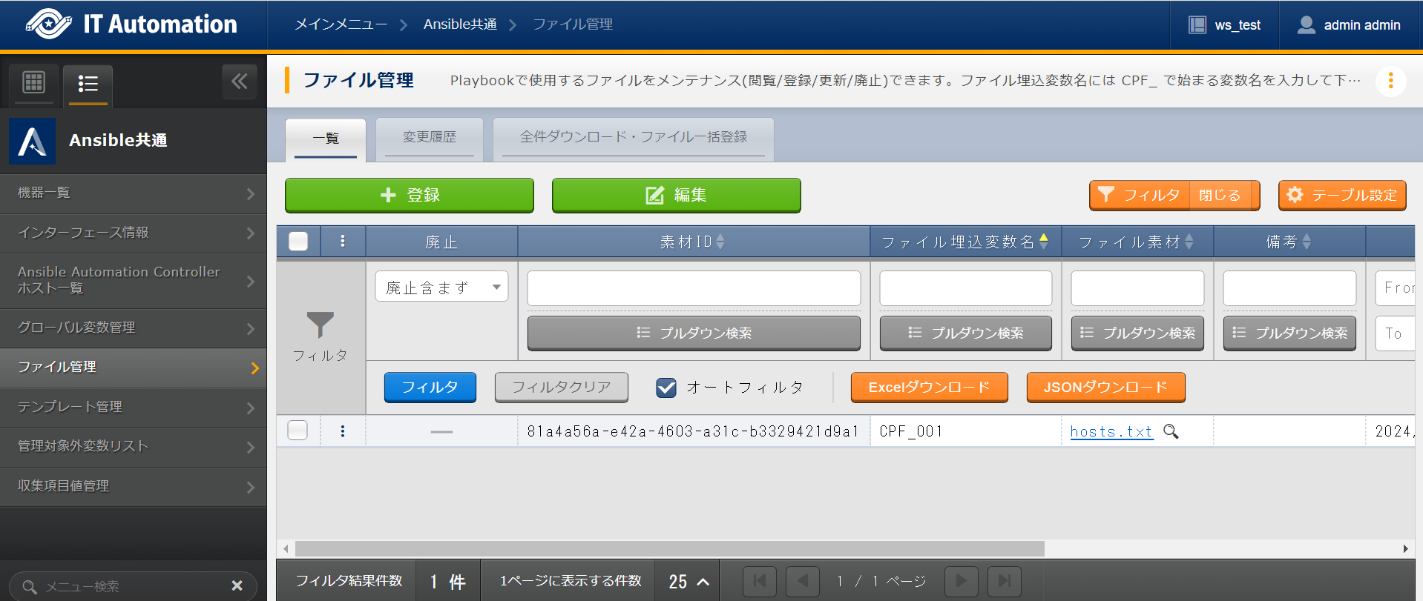This screenshot has width=1423, height=601.
Task: Clear menu search with X icon
Action: (237, 585)
